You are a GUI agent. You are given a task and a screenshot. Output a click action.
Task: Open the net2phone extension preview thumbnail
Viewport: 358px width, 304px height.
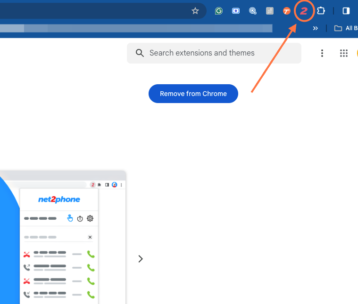click(63, 237)
